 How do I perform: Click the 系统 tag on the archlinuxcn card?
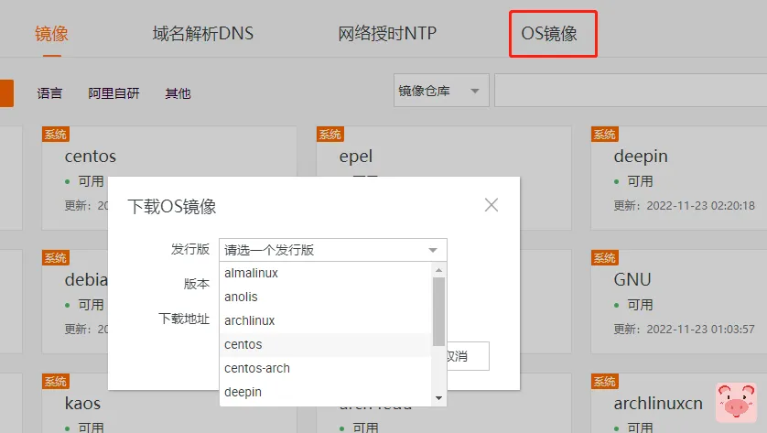[x=605, y=381]
